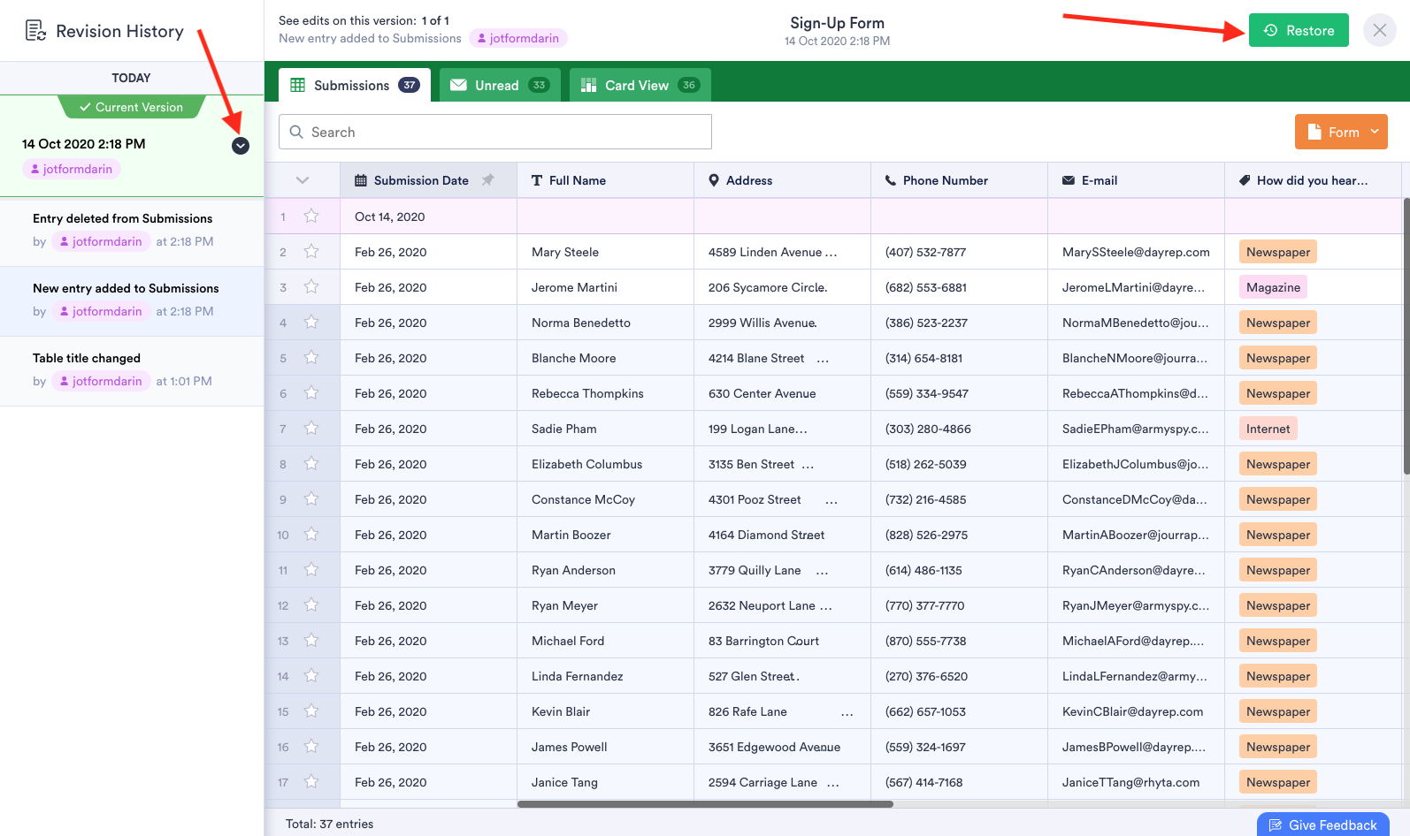1410x836 pixels.
Task: Click into the Search input field
Action: (x=509, y=132)
